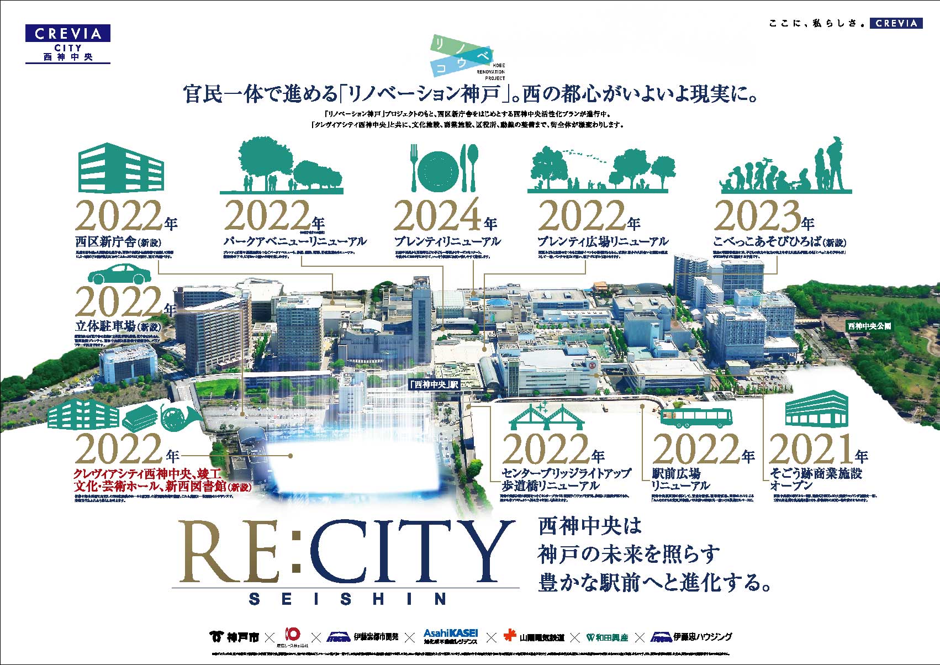Click the 西神中央公園 label on the aerial photo

(x=869, y=326)
